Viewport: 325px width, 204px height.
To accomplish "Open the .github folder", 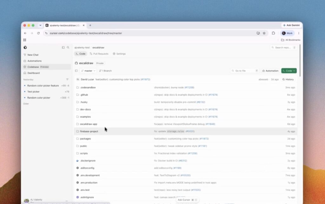I will pos(84,95).
